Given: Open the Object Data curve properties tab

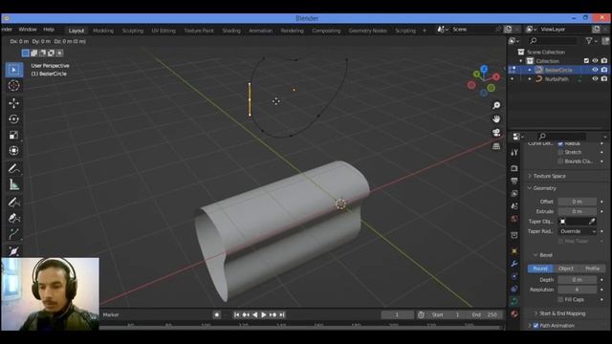Looking at the screenshot, I should tap(514, 301).
